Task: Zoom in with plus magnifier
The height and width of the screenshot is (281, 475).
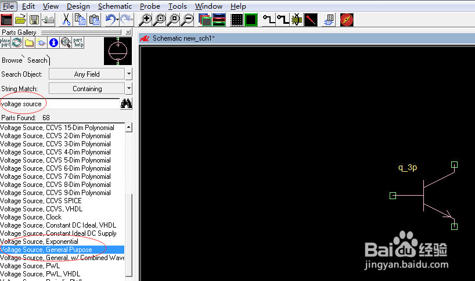Action: pyautogui.click(x=145, y=20)
